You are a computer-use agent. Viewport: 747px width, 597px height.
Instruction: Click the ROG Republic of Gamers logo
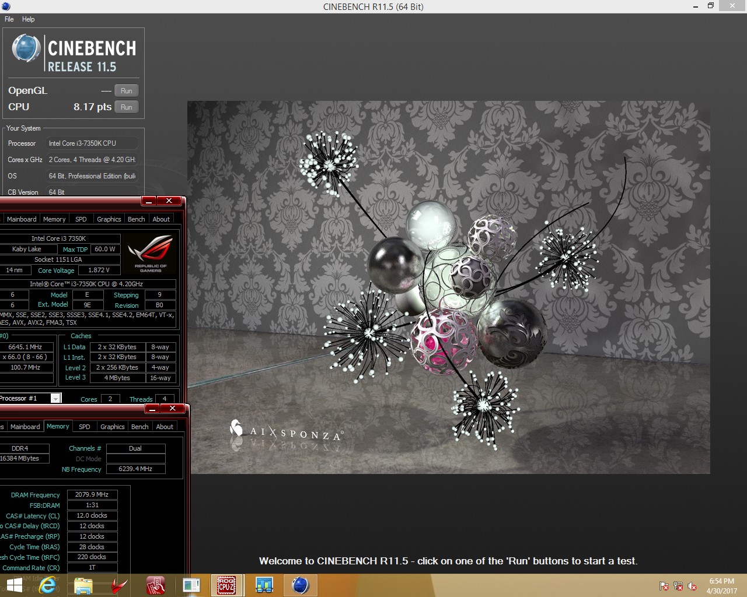(x=150, y=254)
